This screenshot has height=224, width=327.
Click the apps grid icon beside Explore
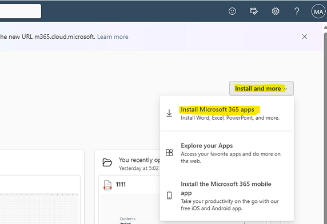point(169,152)
